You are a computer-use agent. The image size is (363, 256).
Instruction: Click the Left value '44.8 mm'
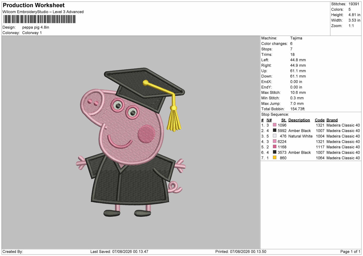[298, 60]
